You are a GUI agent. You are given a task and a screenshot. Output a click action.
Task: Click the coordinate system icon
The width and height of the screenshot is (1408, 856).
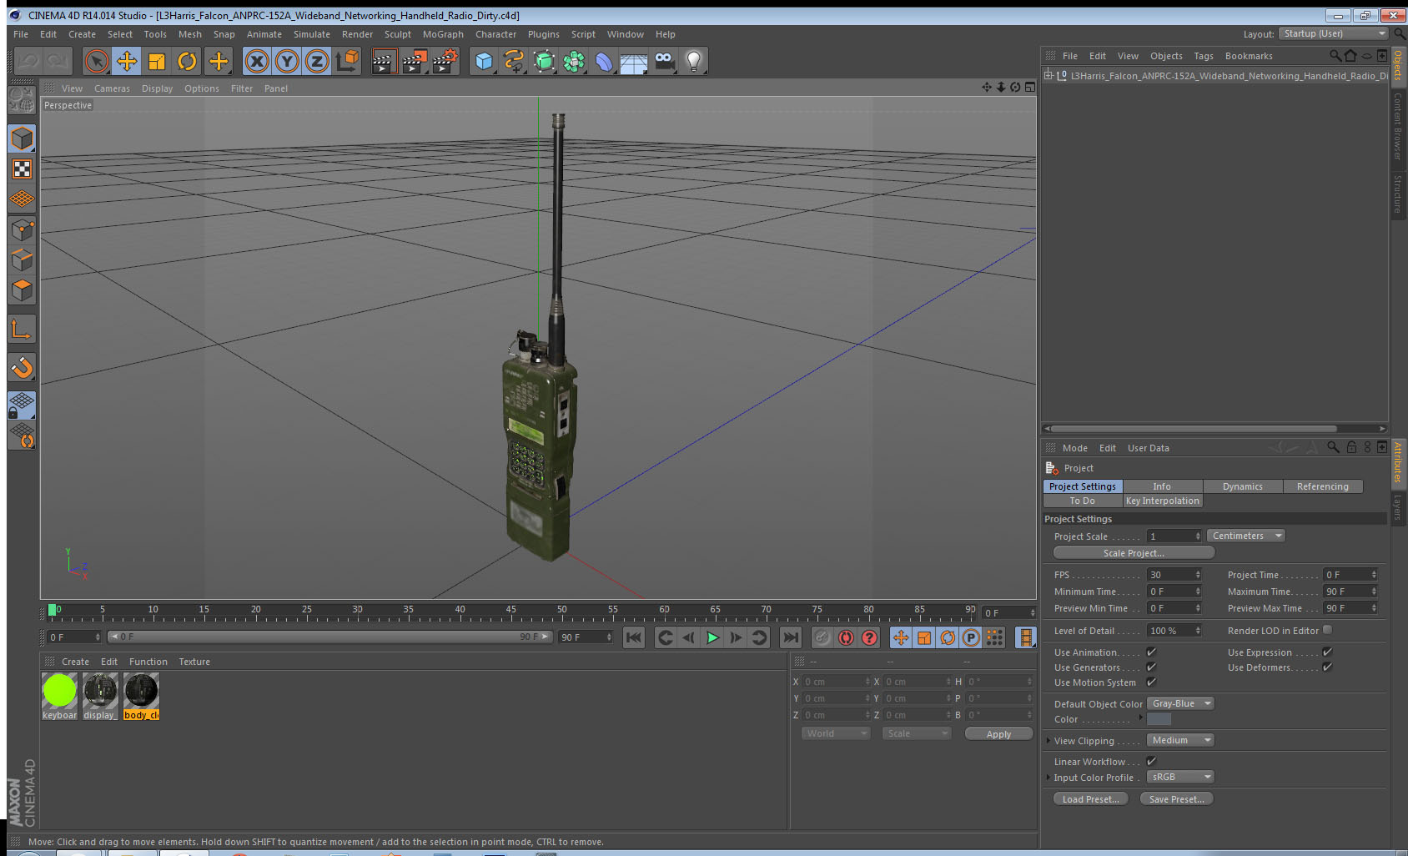(347, 61)
